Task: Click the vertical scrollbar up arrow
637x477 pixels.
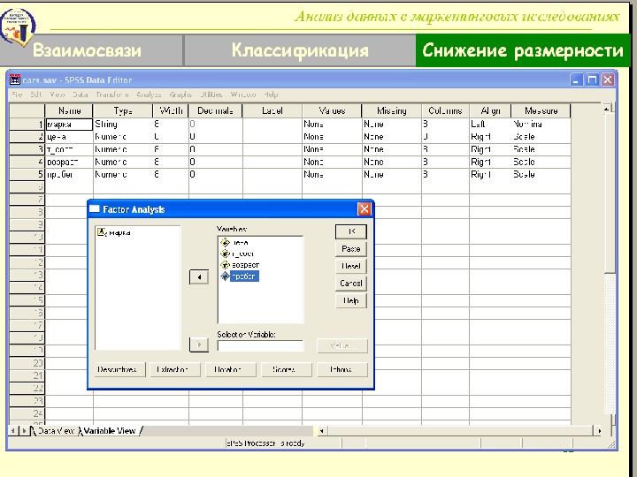Action: [x=607, y=109]
